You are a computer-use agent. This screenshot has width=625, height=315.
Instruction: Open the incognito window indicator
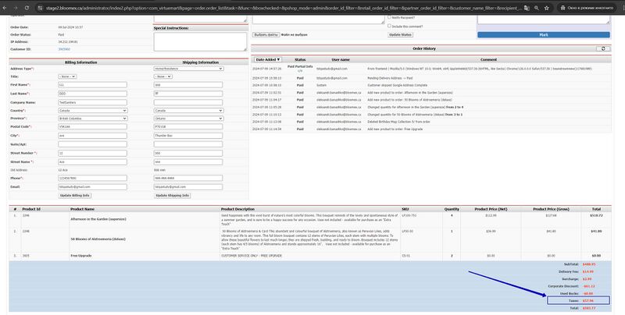pyautogui.click(x=587, y=8)
